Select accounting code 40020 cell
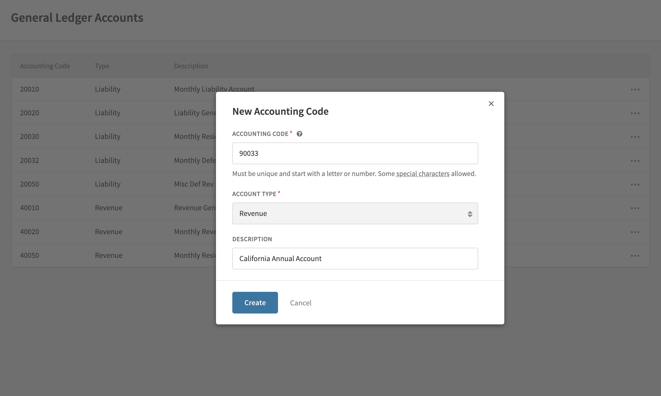 tap(29, 232)
